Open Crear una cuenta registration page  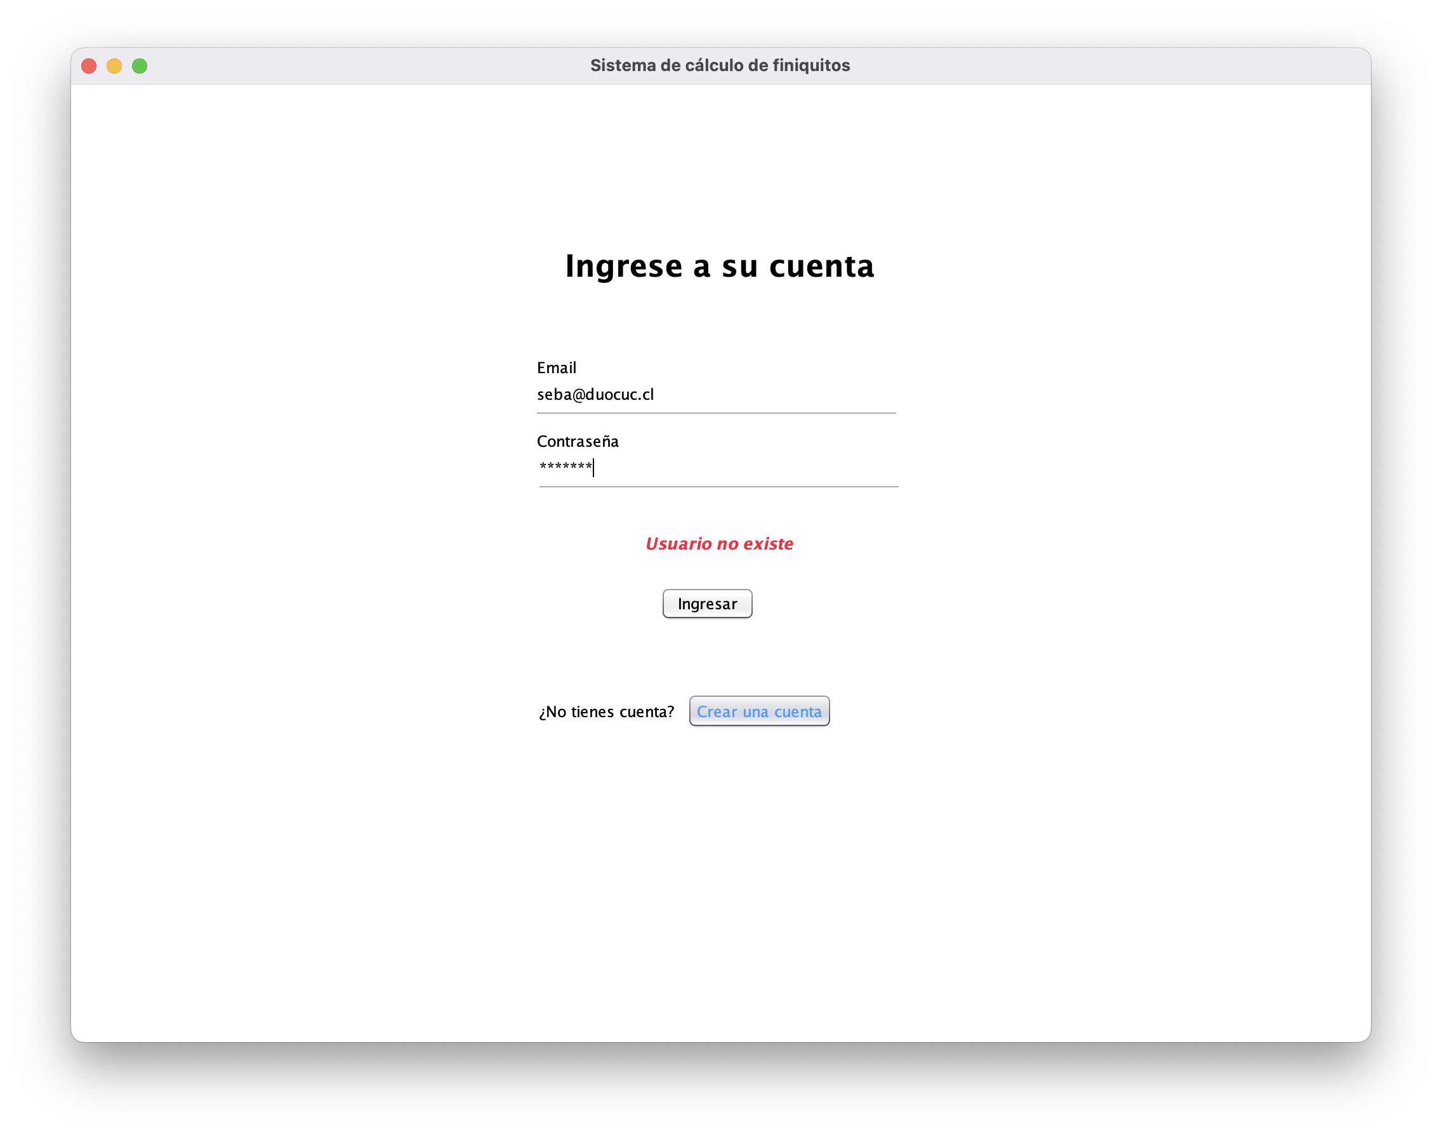[760, 711]
